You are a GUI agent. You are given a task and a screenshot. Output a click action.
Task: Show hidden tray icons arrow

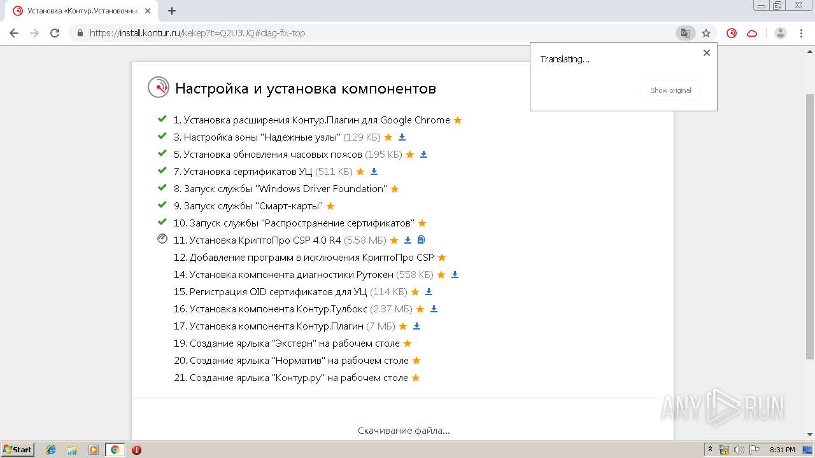coord(710,450)
